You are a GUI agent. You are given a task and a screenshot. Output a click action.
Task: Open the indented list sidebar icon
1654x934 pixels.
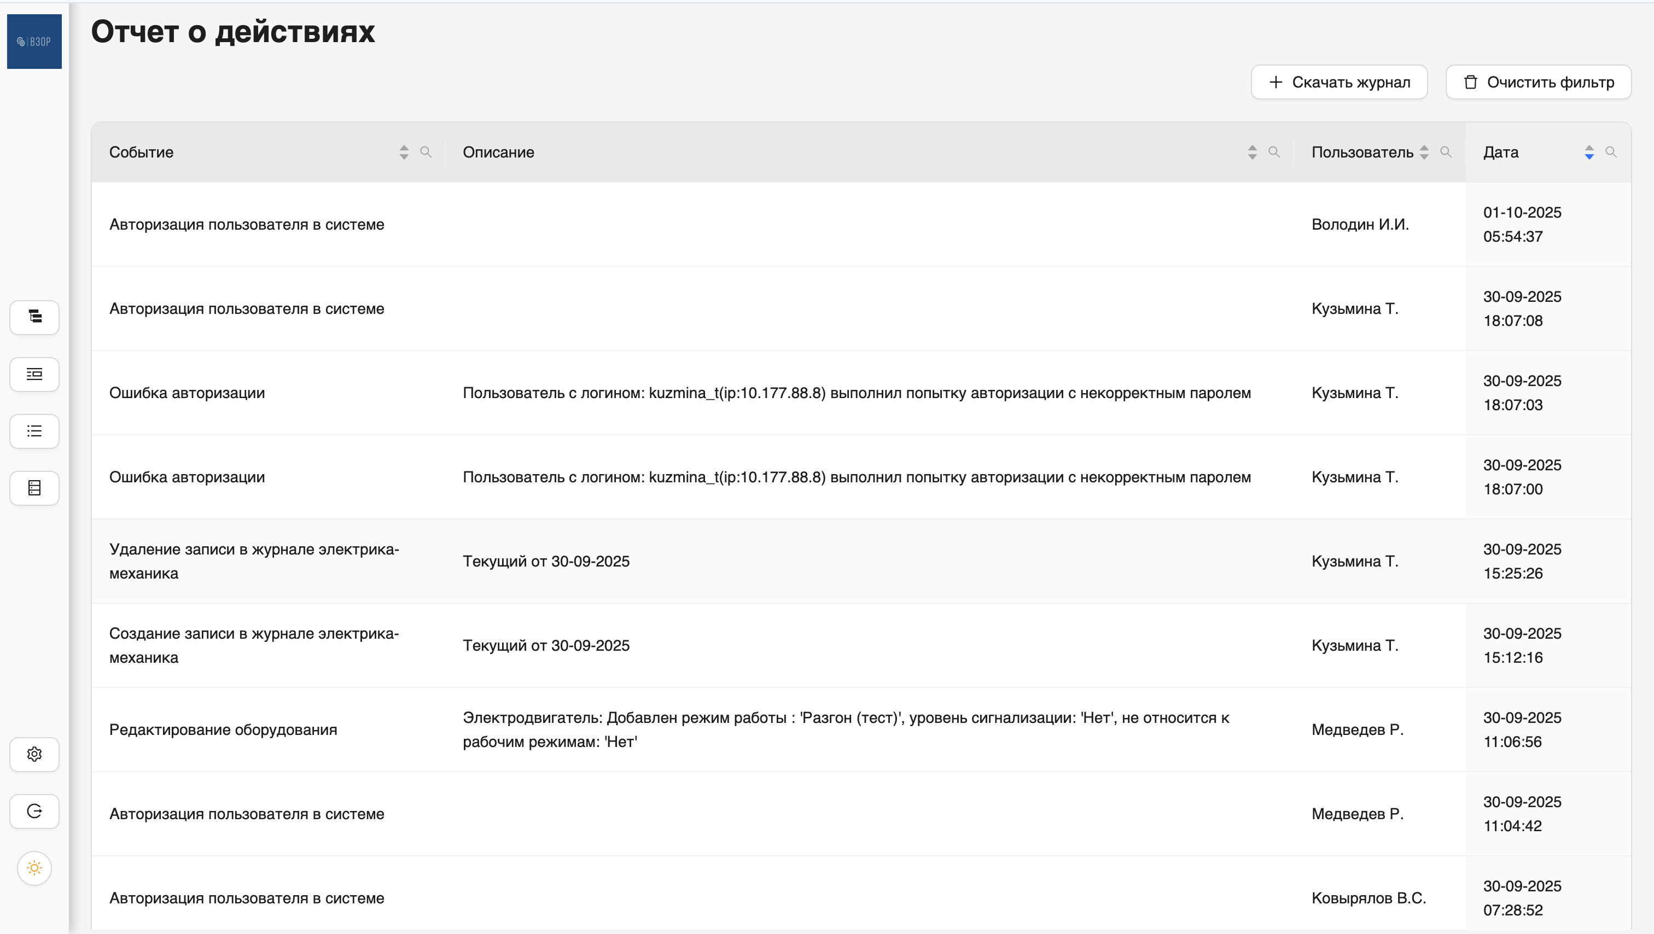click(34, 374)
